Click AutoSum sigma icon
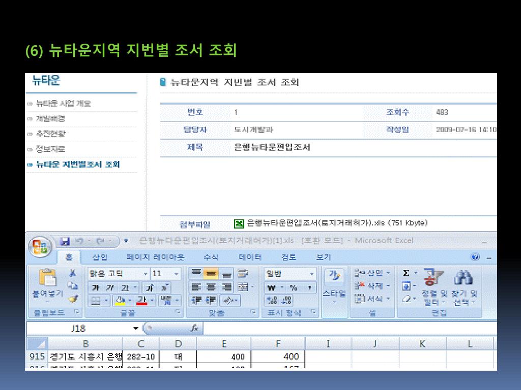The image size is (521, 390). tap(406, 273)
